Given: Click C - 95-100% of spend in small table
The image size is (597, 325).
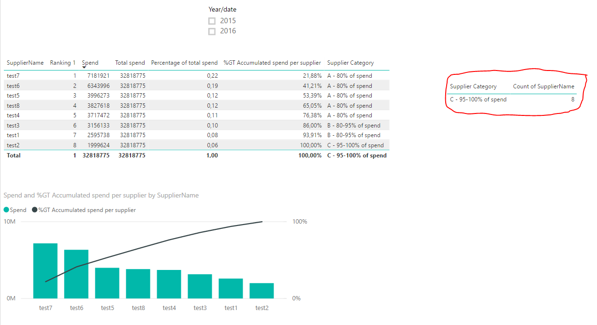Looking at the screenshot, I should point(479,99).
